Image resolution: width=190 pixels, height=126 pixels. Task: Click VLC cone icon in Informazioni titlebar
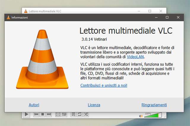pyautogui.click(x=9, y=17)
